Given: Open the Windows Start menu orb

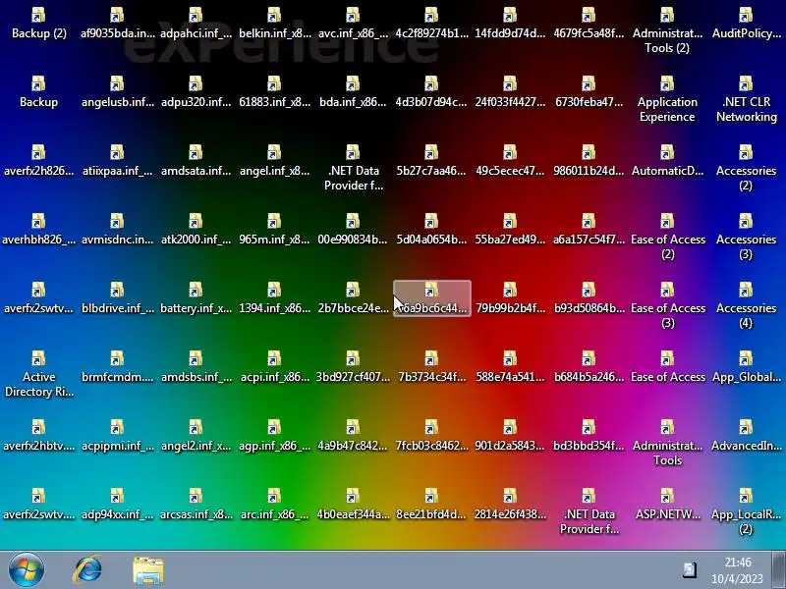Looking at the screenshot, I should 27,569.
